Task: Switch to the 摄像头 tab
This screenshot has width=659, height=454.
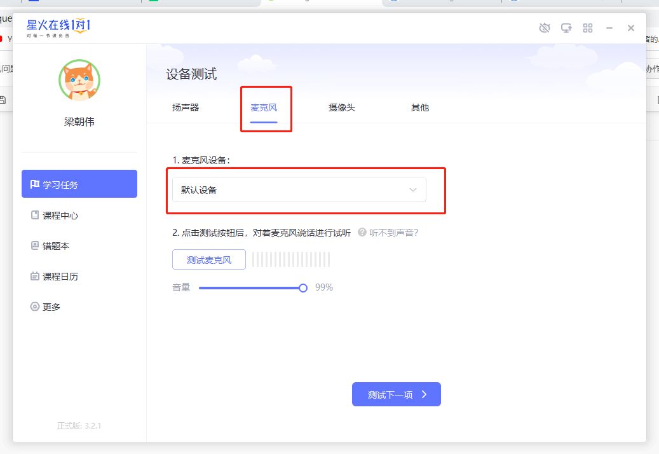Action: tap(342, 107)
